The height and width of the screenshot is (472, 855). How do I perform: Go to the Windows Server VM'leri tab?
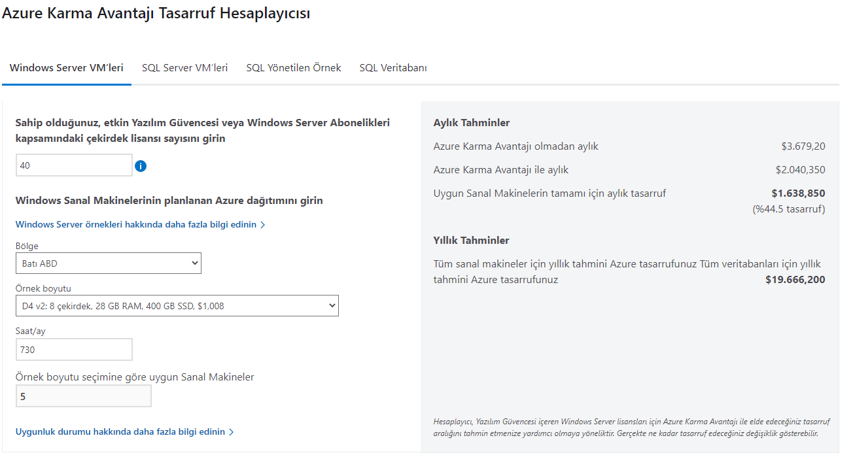tap(67, 68)
